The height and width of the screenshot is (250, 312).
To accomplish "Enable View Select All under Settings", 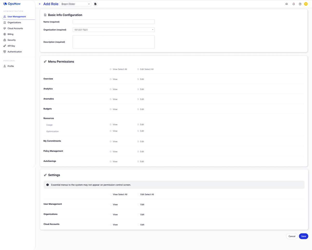I will (x=111, y=194).
